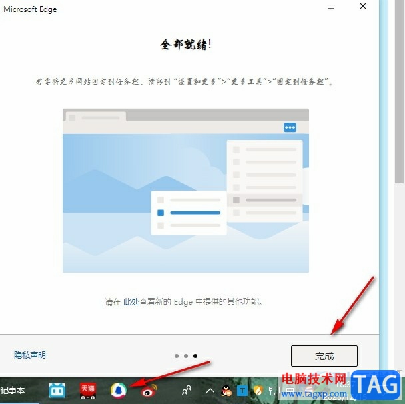Select the third page indicator dot
The image size is (405, 404).
pyautogui.click(x=195, y=356)
